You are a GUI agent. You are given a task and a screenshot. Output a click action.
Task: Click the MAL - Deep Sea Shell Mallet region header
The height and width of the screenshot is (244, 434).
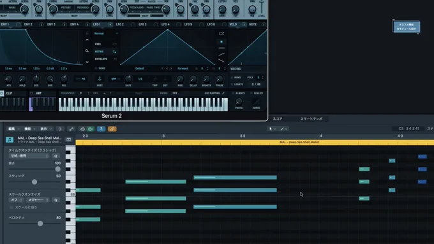255,142
